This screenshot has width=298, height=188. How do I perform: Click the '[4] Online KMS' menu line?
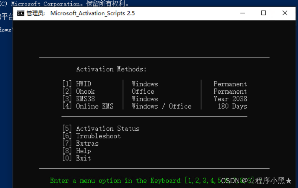click(88, 106)
